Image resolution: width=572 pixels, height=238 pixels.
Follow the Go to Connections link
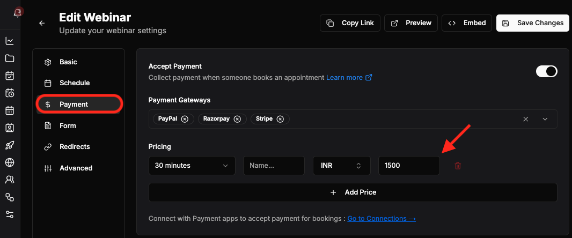[x=382, y=219]
